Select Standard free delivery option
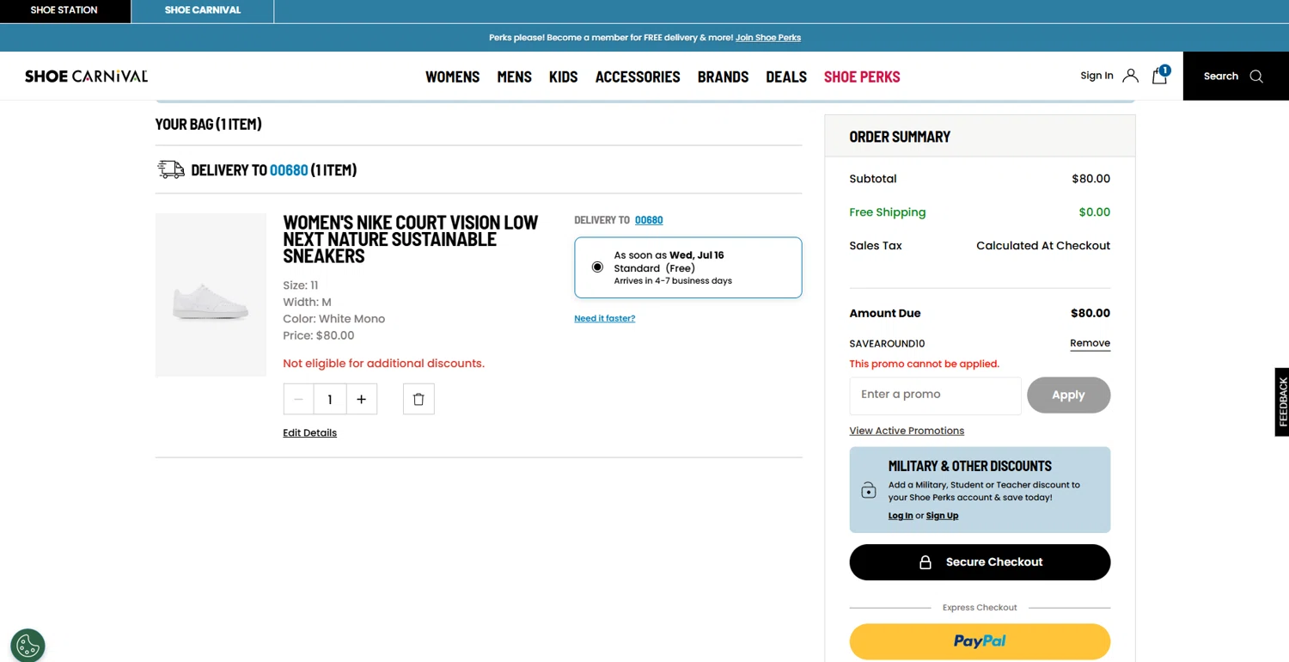The image size is (1289, 662). tap(597, 267)
